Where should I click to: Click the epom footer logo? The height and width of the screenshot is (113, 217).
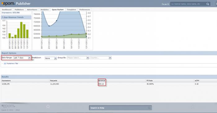click(8, 106)
